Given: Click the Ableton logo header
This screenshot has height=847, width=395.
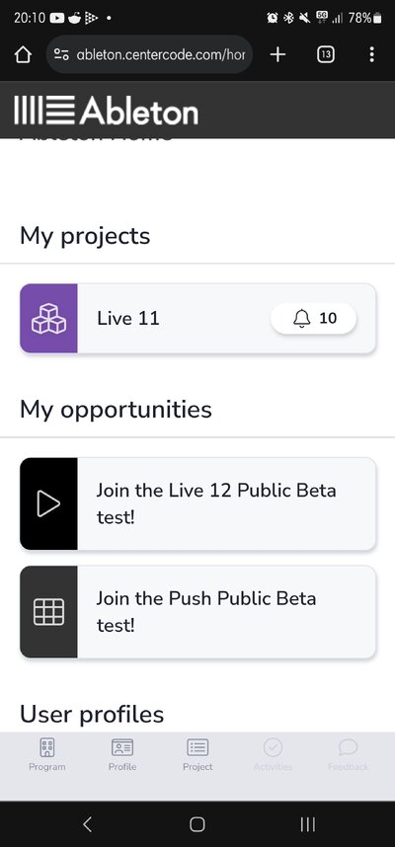Looking at the screenshot, I should tap(106, 111).
